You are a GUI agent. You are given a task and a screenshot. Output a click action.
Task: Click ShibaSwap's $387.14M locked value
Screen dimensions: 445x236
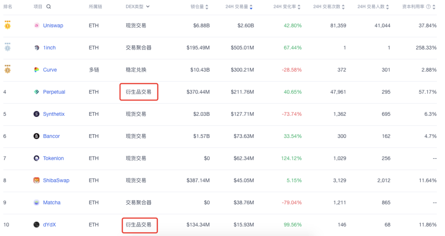pyautogui.click(x=198, y=180)
